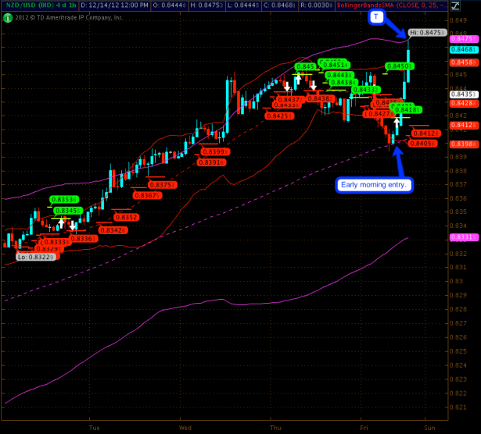Click the blue 'T' target annotation bubble
This screenshot has height=434, width=481.
[377, 16]
